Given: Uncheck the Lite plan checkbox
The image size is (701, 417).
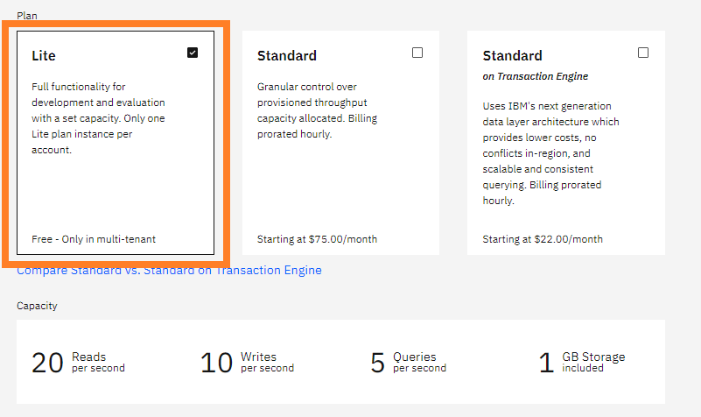Looking at the screenshot, I should tap(193, 53).
